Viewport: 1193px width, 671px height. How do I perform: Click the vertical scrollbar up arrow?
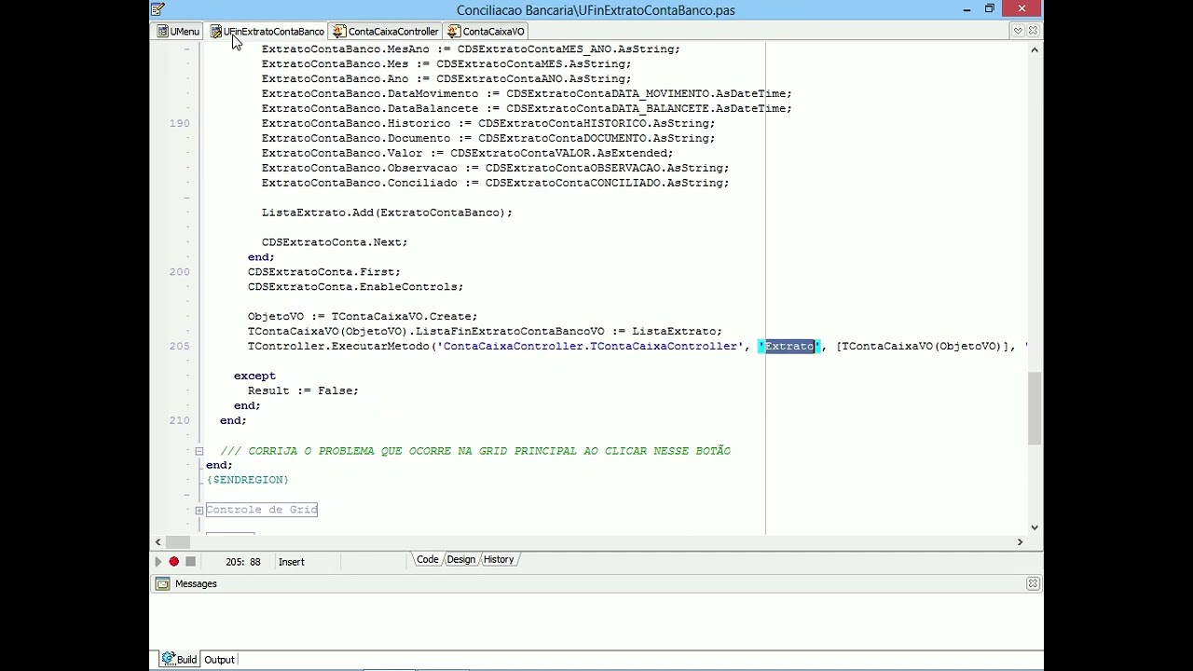(1035, 49)
